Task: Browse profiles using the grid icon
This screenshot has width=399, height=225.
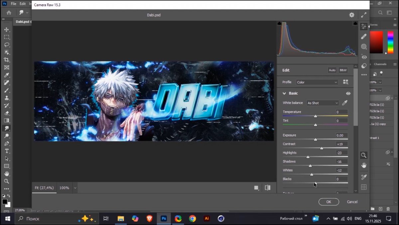Action: pyautogui.click(x=345, y=82)
